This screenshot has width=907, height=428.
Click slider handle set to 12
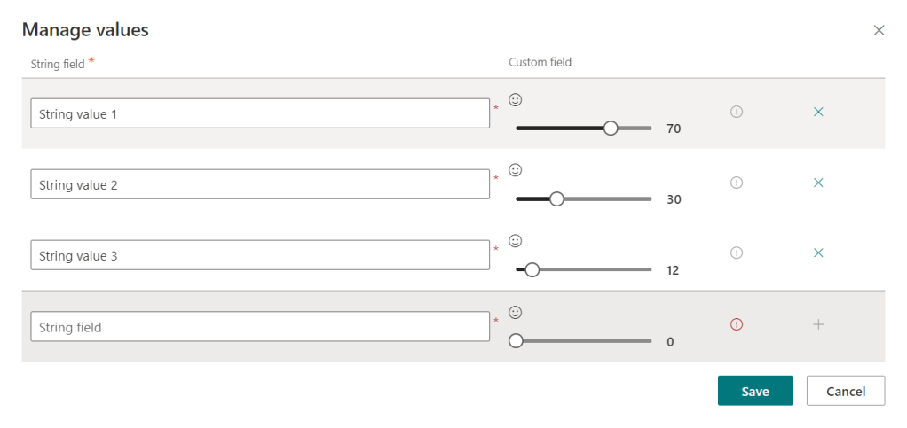(x=532, y=270)
